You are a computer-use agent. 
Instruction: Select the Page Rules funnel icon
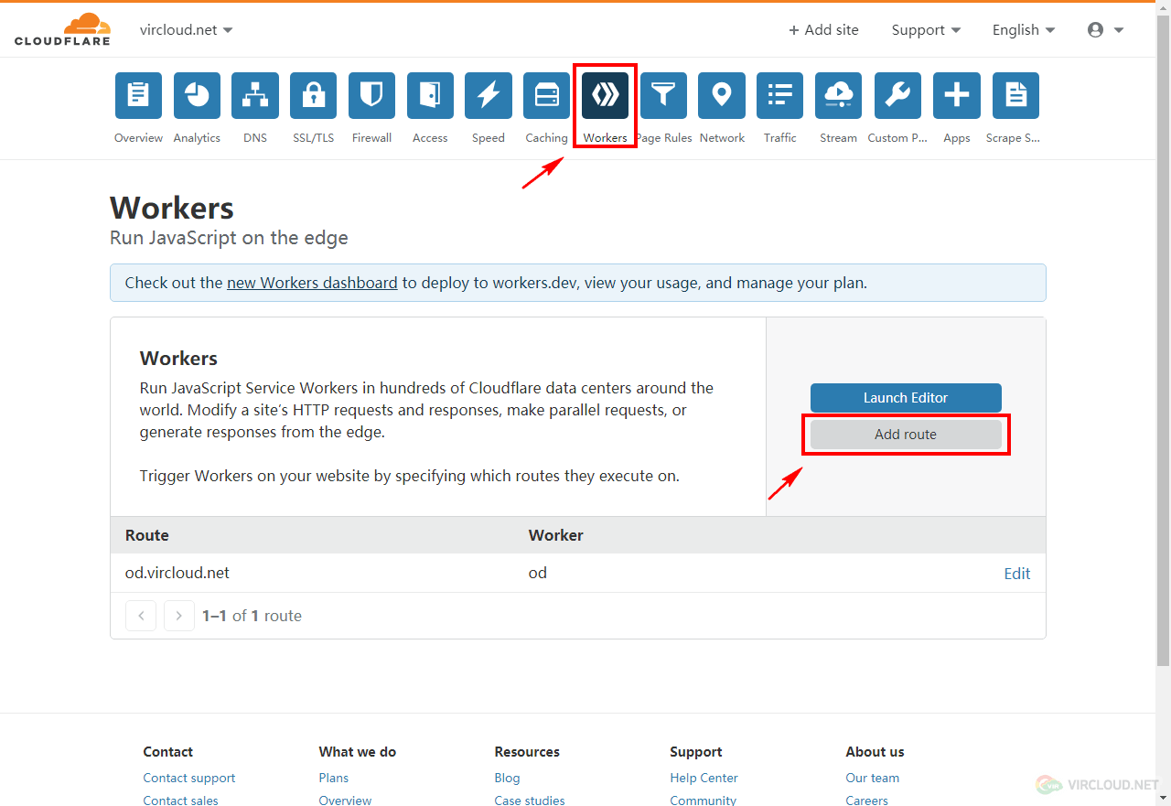point(663,96)
